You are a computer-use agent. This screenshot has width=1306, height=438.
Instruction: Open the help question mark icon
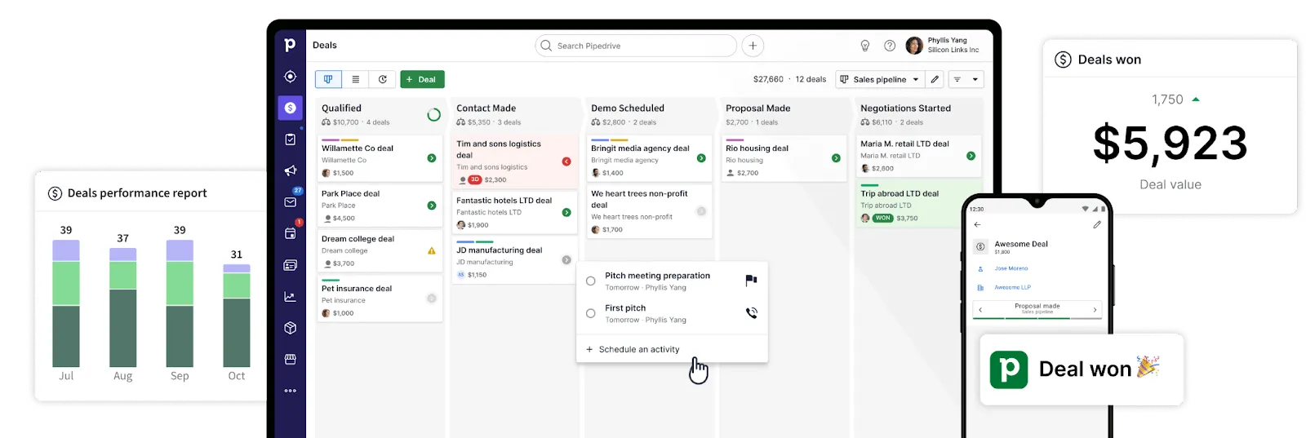click(890, 46)
